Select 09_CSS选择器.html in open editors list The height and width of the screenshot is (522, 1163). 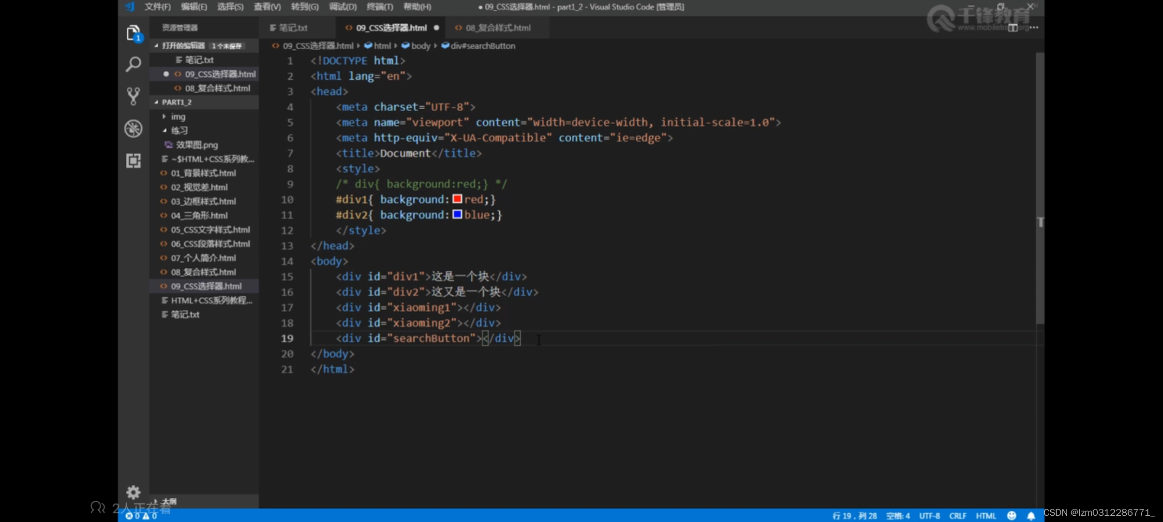[x=204, y=74]
